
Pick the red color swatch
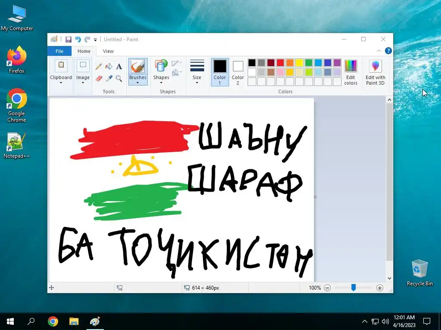pyautogui.click(x=280, y=63)
